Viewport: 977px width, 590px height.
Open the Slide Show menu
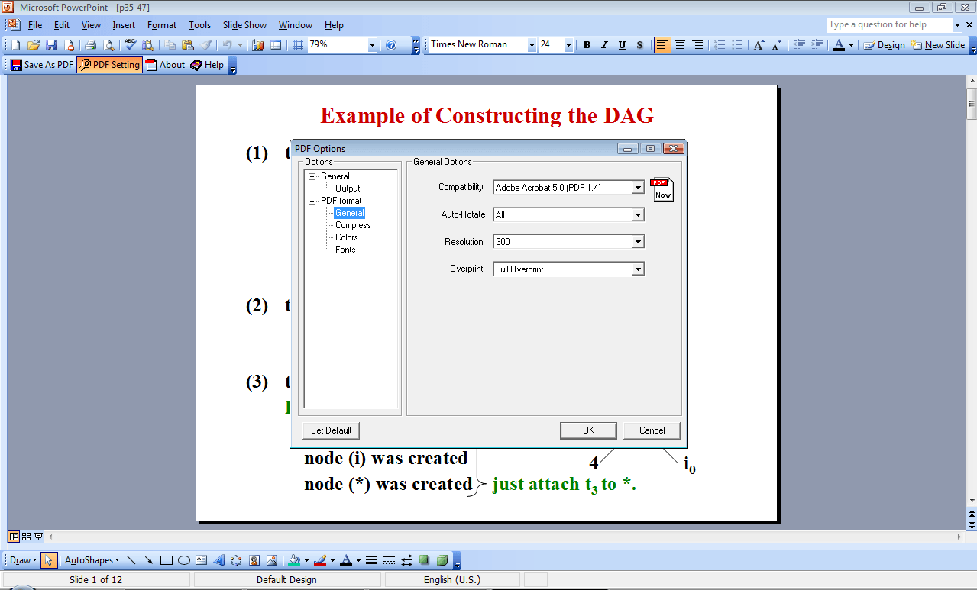(244, 25)
